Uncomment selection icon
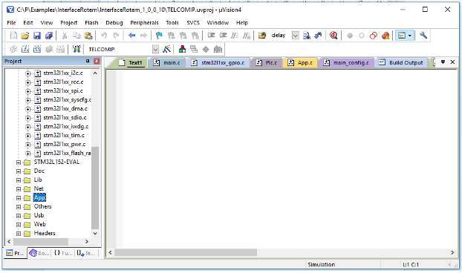This screenshot has width=462, height=273. point(247,36)
